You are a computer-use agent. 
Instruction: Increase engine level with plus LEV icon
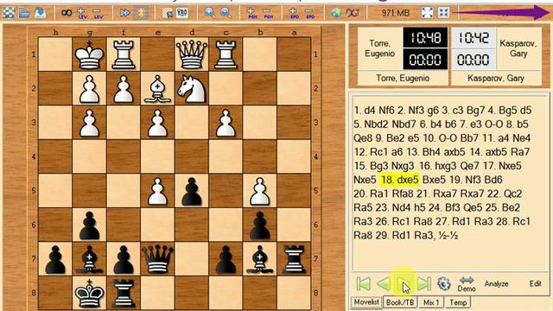(82, 13)
